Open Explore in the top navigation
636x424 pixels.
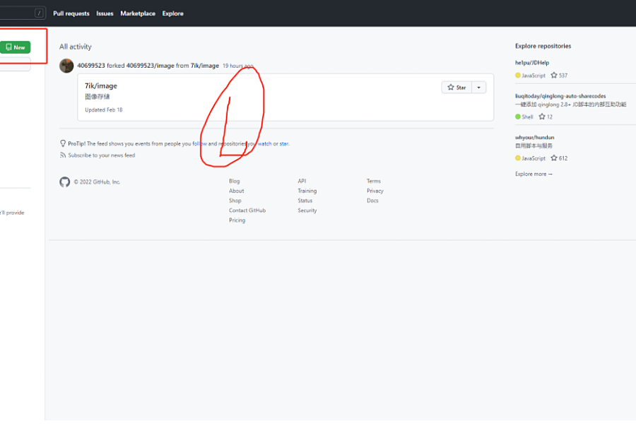[173, 13]
